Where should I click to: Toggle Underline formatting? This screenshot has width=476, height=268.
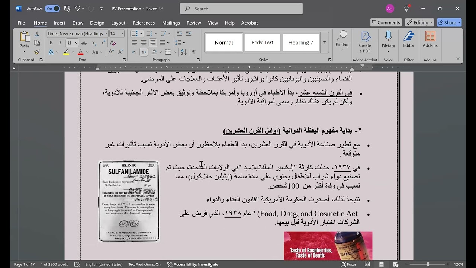[69, 43]
